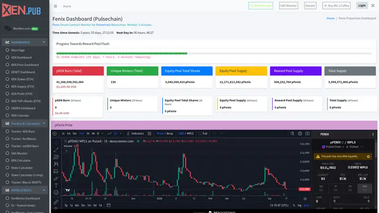The width and height of the screenshot is (379, 213).
Task: Open the chart timezone 13:15:47 (UTC)
Action: click(279, 205)
